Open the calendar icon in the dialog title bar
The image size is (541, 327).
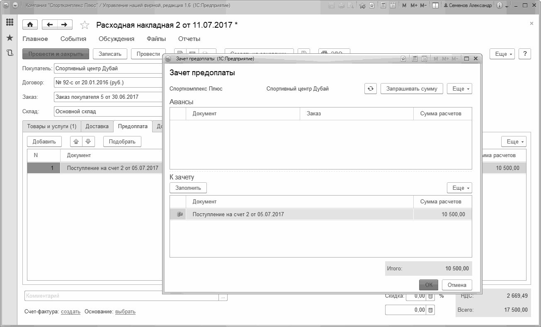pyautogui.click(x=424, y=59)
